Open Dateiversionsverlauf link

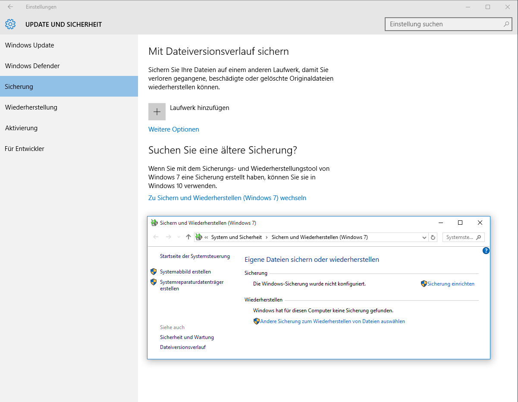183,347
